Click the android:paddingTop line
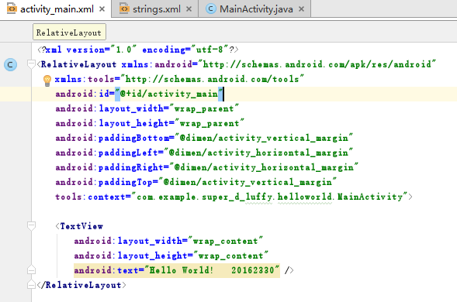457x302 pixels. point(196,183)
